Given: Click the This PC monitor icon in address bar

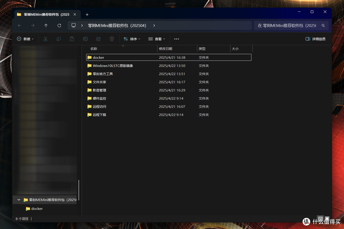Looking at the screenshot, I should [74, 25].
